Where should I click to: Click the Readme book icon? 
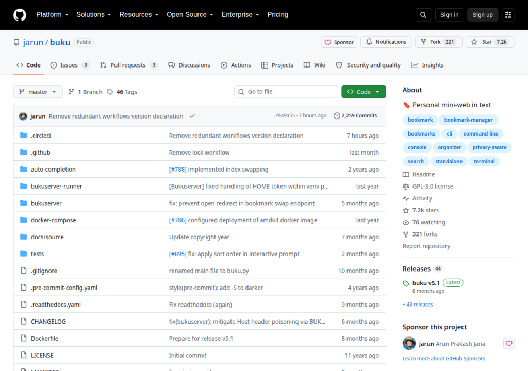406,174
